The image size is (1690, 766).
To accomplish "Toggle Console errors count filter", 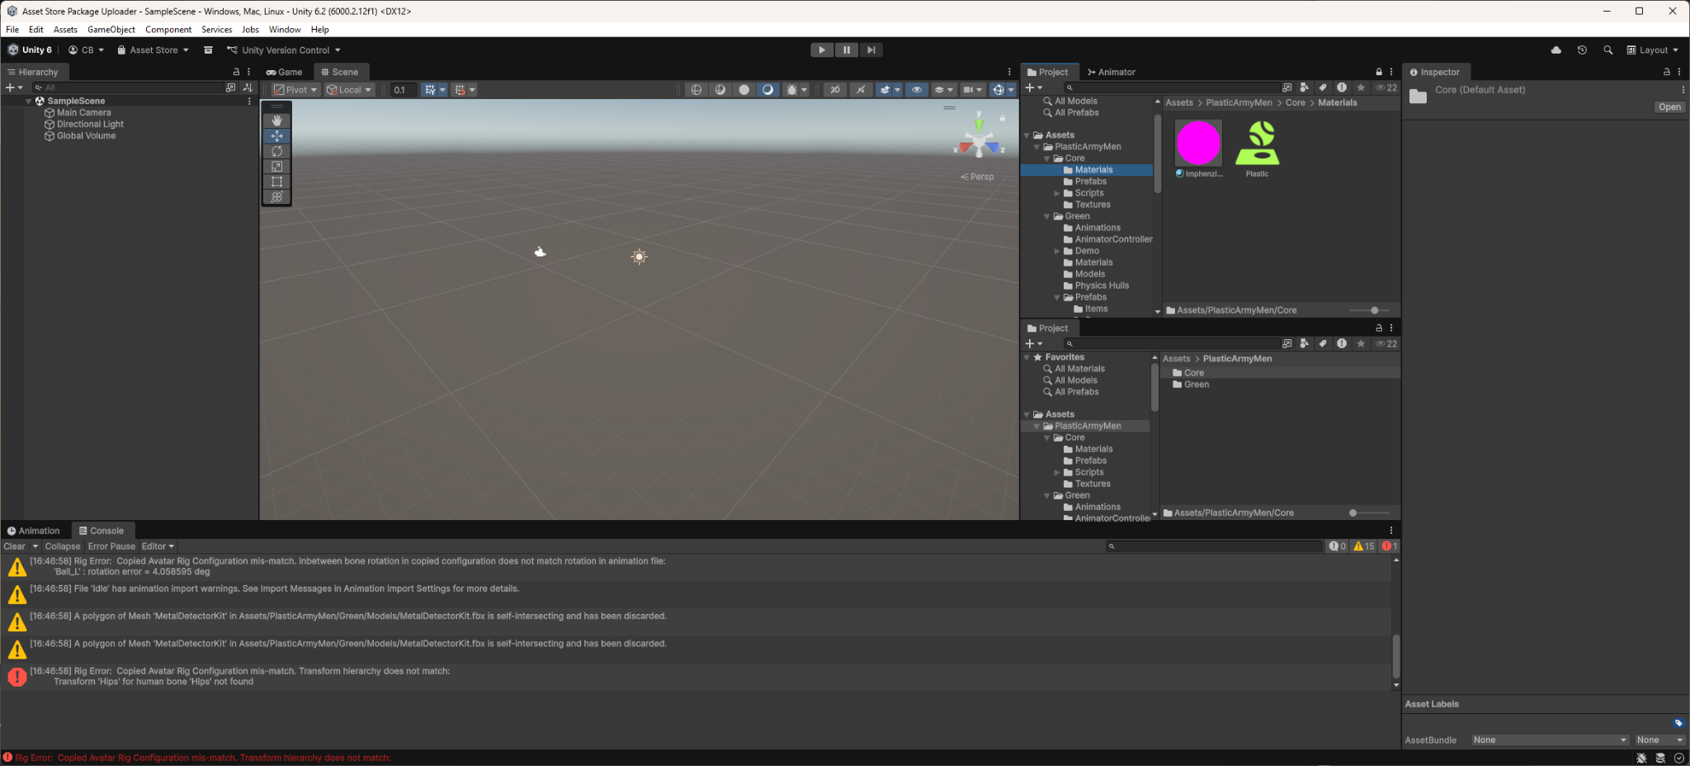I will pyautogui.click(x=1390, y=546).
